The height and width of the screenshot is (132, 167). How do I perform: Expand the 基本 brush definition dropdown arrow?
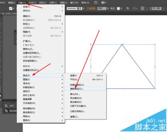point(84,8)
